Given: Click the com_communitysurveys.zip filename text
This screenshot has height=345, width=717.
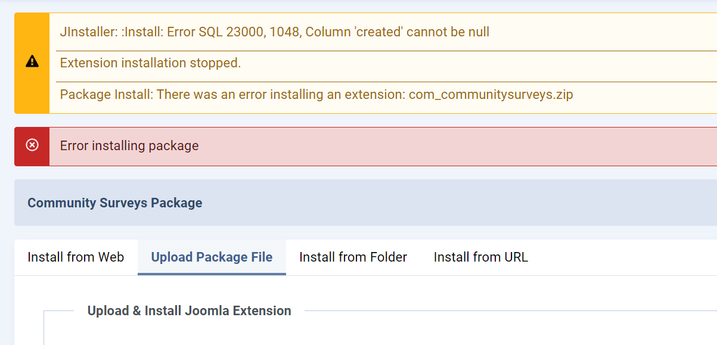Looking at the screenshot, I should pyautogui.click(x=491, y=95).
